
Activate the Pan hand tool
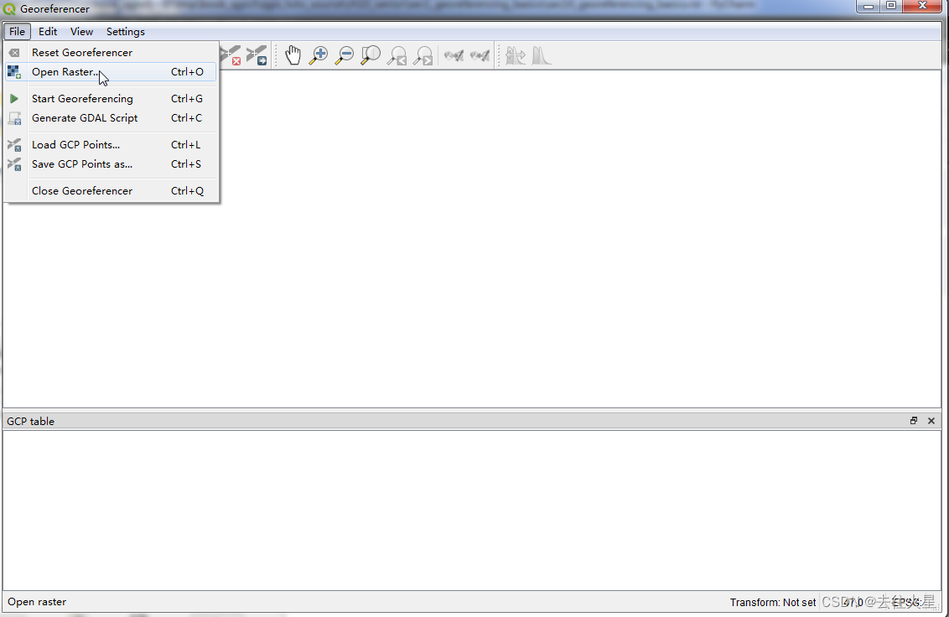click(x=293, y=55)
